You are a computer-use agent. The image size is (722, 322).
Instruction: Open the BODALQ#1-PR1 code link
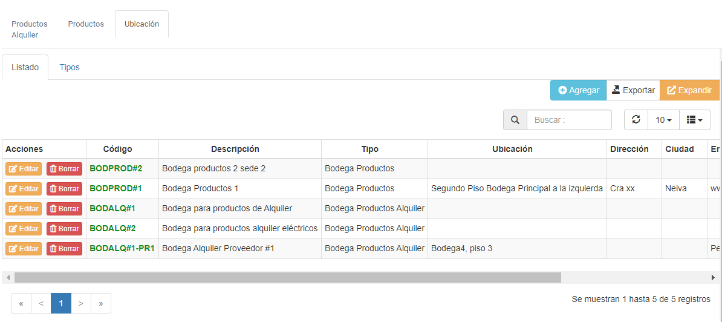click(x=122, y=248)
